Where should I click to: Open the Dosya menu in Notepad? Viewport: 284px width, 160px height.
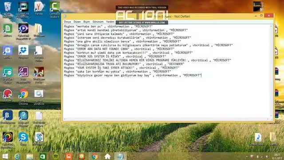click(67, 22)
